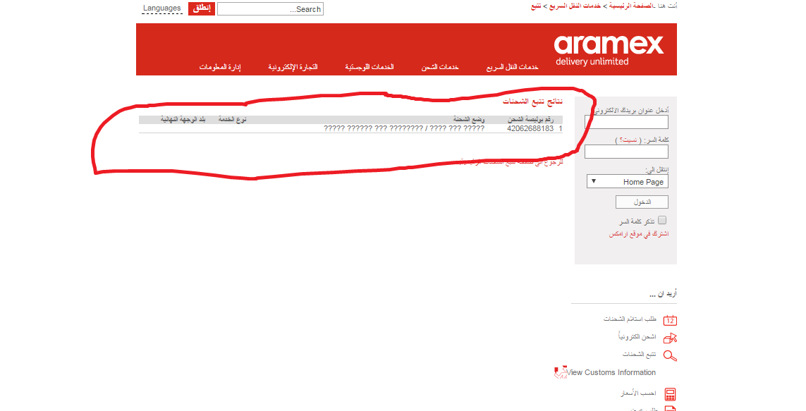Click the نوع الخدمة column header

232,120
